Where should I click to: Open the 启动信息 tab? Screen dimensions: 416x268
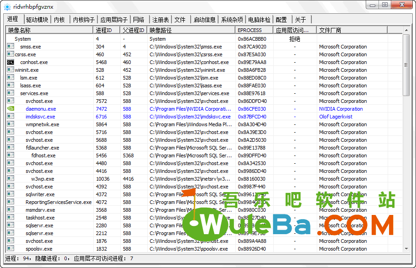pos(204,20)
